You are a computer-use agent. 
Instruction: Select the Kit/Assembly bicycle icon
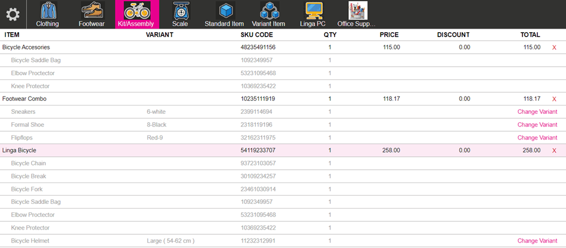click(137, 11)
